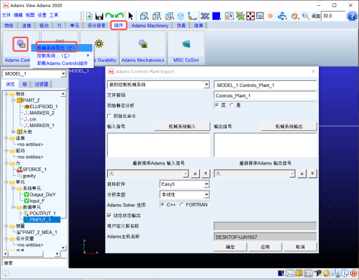Open the Adams Durability plugin icon
The image size is (359, 280).
click(99, 43)
